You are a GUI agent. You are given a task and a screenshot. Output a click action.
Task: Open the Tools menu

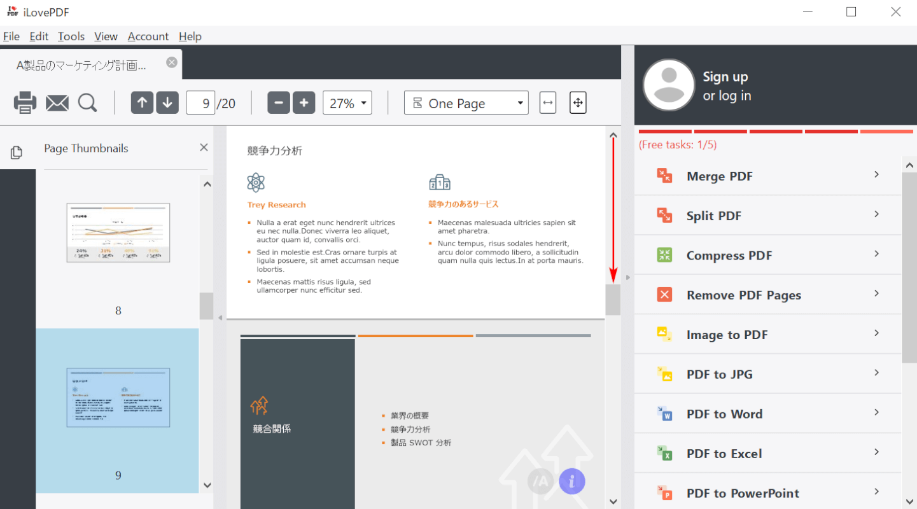71,36
